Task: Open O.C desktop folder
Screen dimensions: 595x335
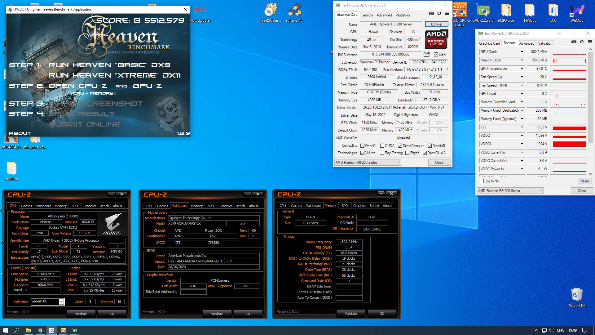Action: tap(553, 13)
